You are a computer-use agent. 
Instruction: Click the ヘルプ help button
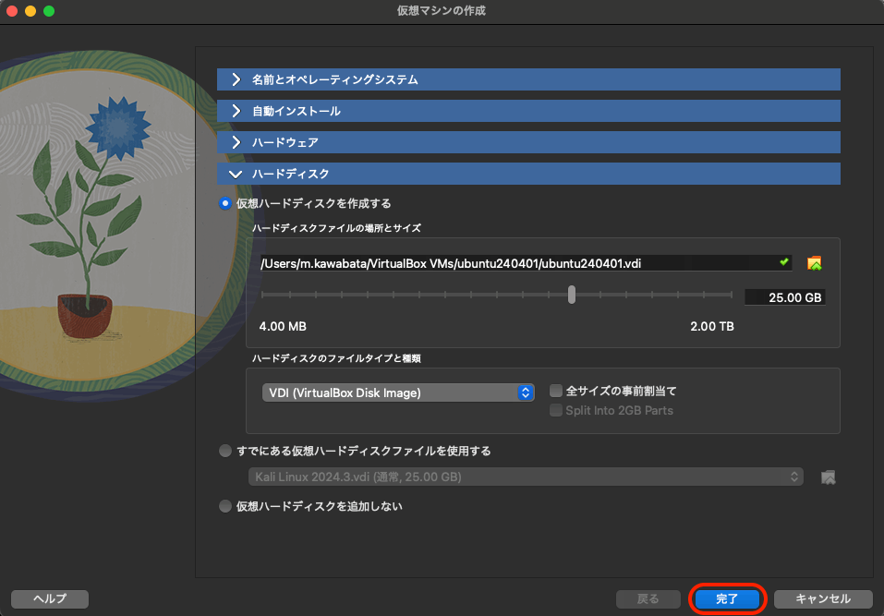(50, 598)
